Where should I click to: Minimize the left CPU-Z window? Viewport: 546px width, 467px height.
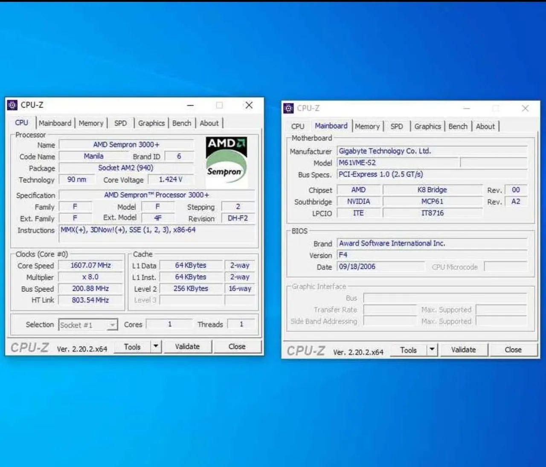pos(190,105)
